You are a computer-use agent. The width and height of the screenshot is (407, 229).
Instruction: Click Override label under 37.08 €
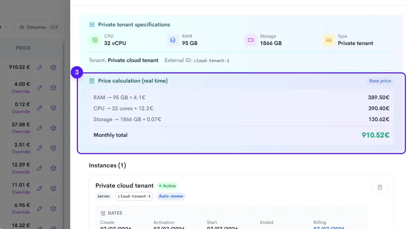pyautogui.click(x=21, y=131)
